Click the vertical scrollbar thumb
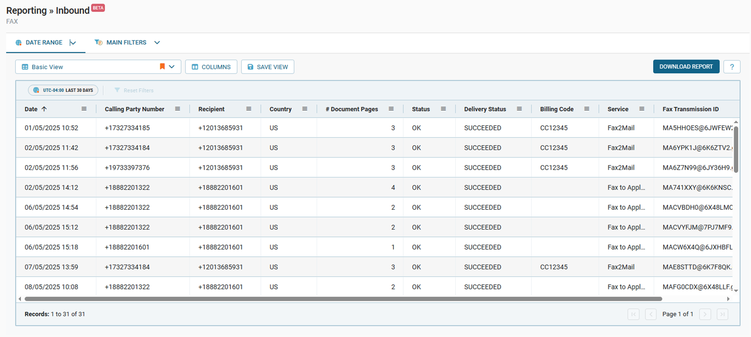Viewport: 751px width, 337px height. click(x=736, y=149)
